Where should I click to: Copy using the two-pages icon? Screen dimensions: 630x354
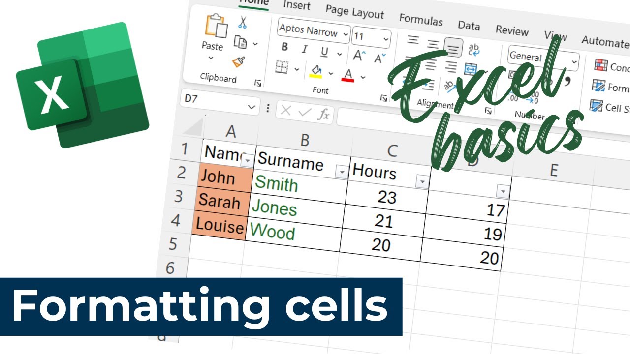pos(240,42)
